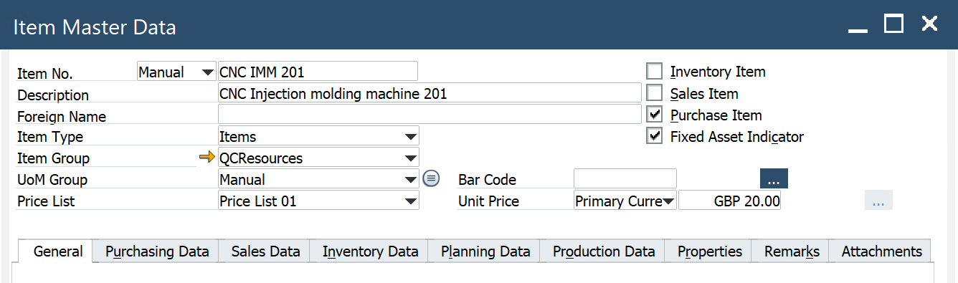Image resolution: width=958 pixels, height=283 pixels.
Task: Minimize the Item Master Data window
Action: tap(858, 30)
